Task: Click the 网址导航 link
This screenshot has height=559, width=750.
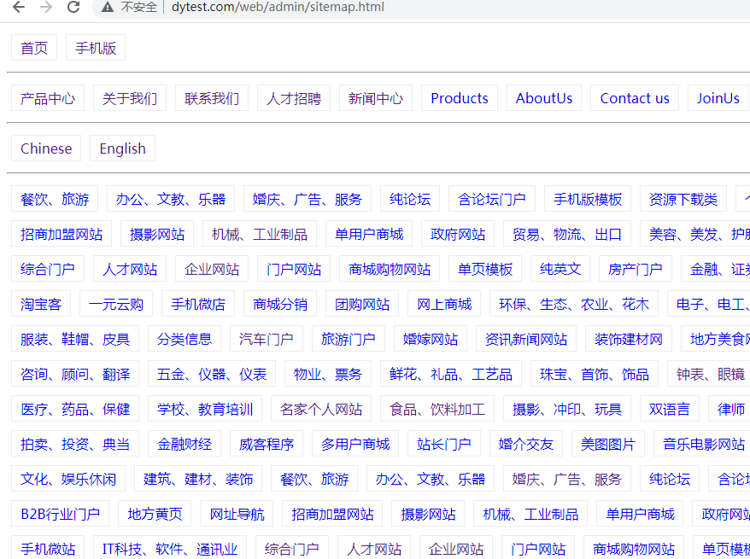Action: pos(236,514)
